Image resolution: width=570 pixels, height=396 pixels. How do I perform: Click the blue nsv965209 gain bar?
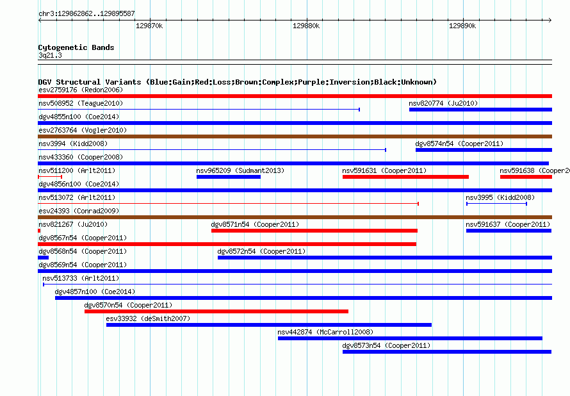(229, 177)
